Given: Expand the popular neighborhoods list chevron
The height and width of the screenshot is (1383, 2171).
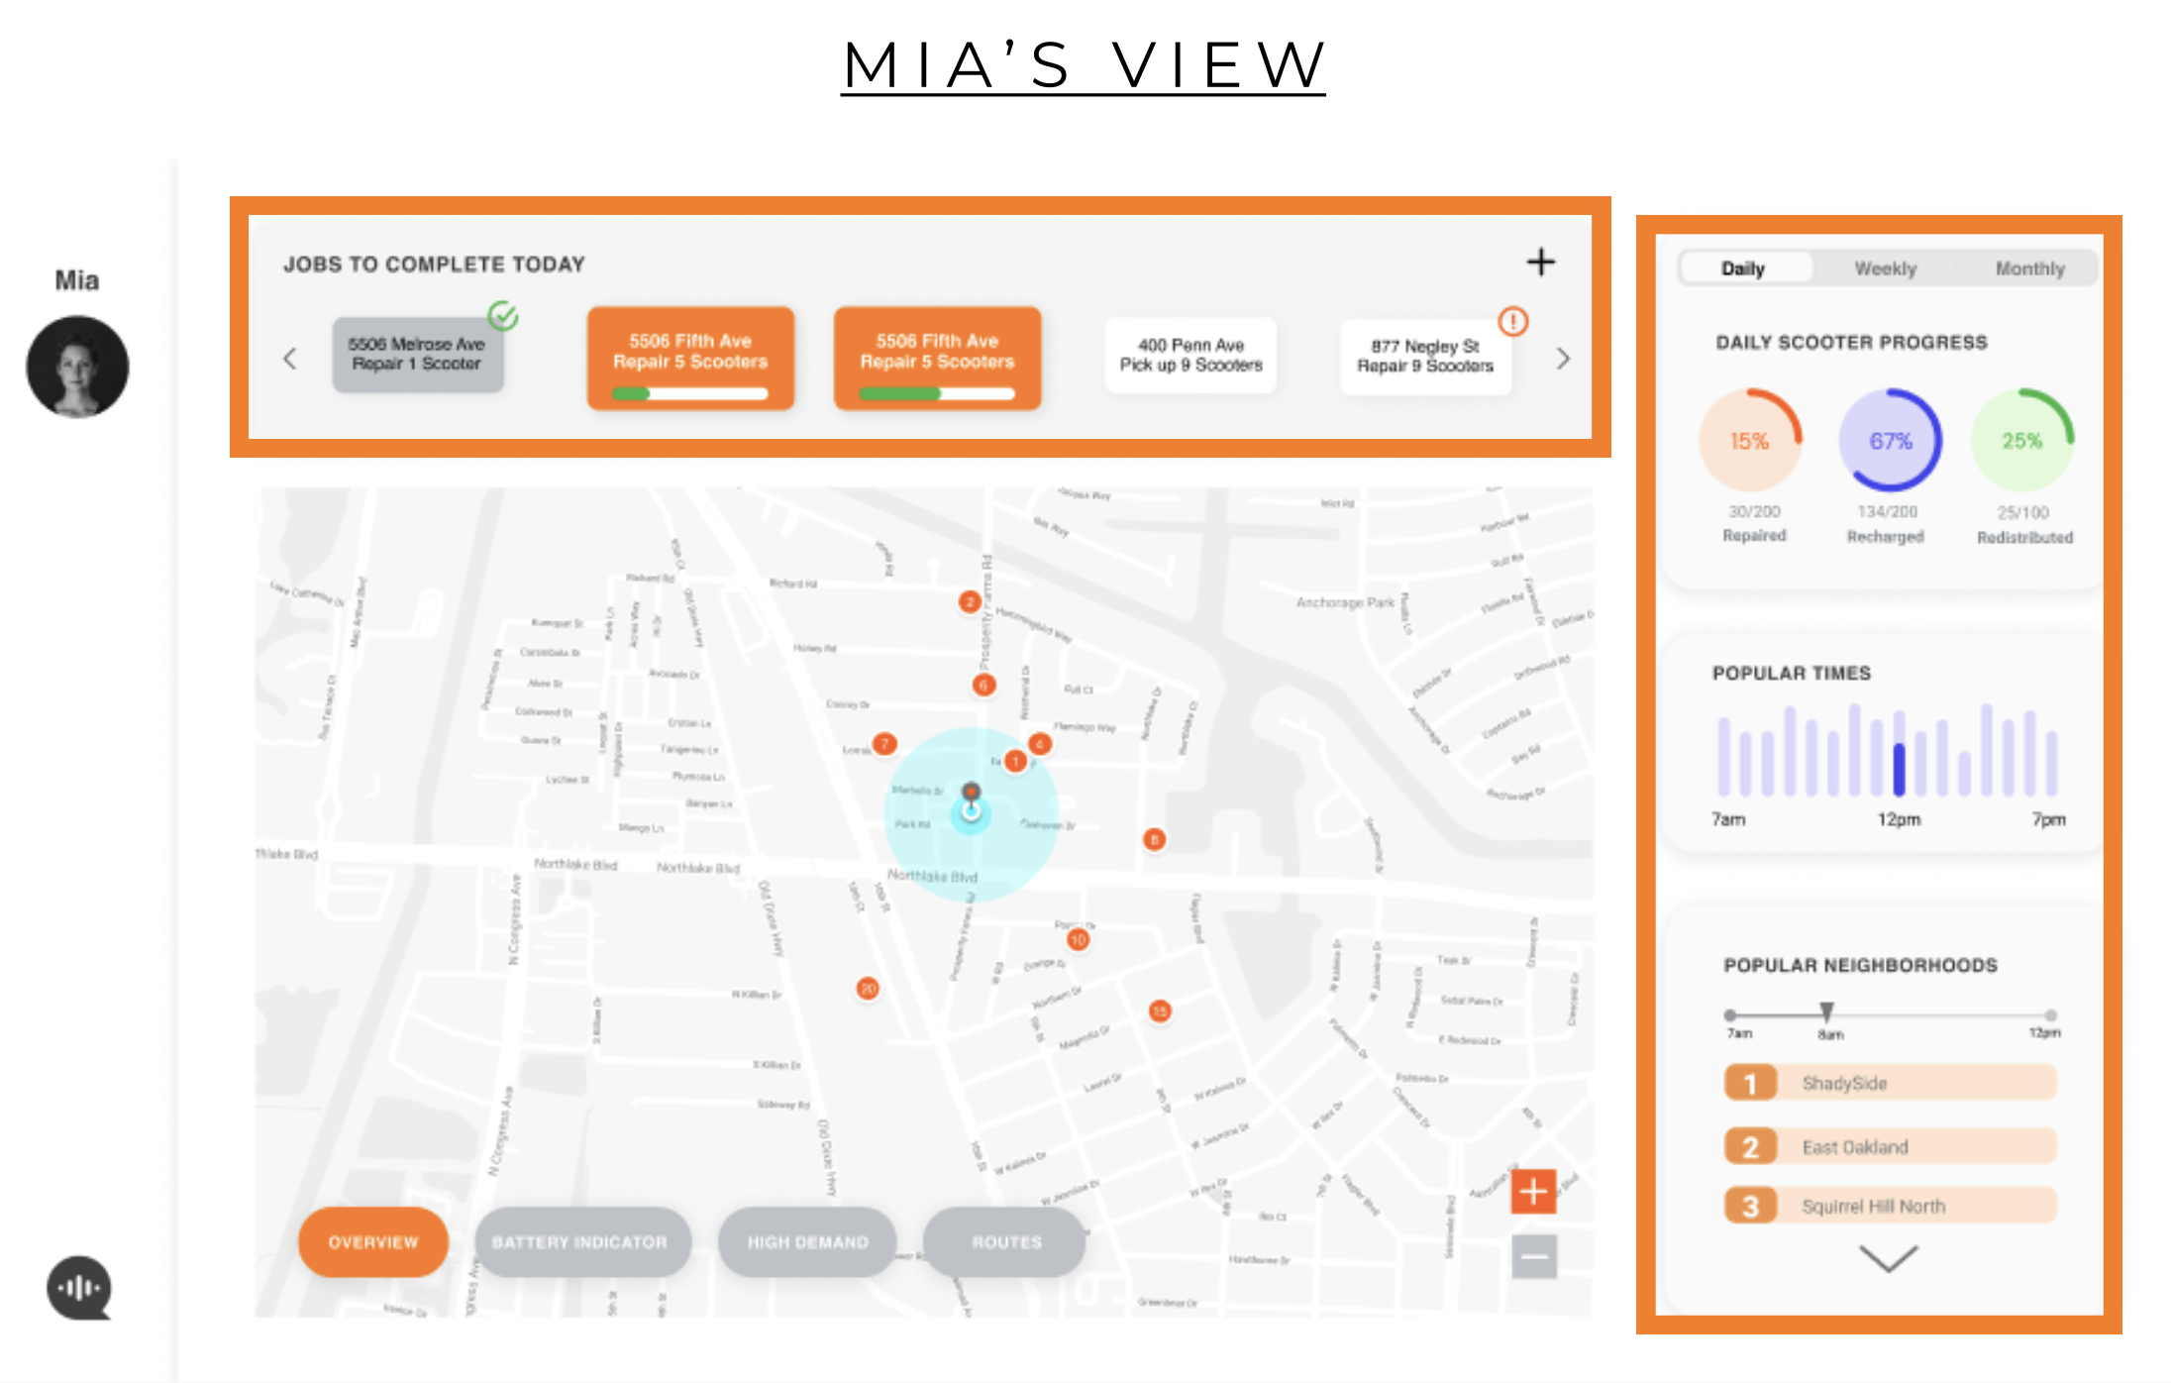Looking at the screenshot, I should pyautogui.click(x=1889, y=1258).
